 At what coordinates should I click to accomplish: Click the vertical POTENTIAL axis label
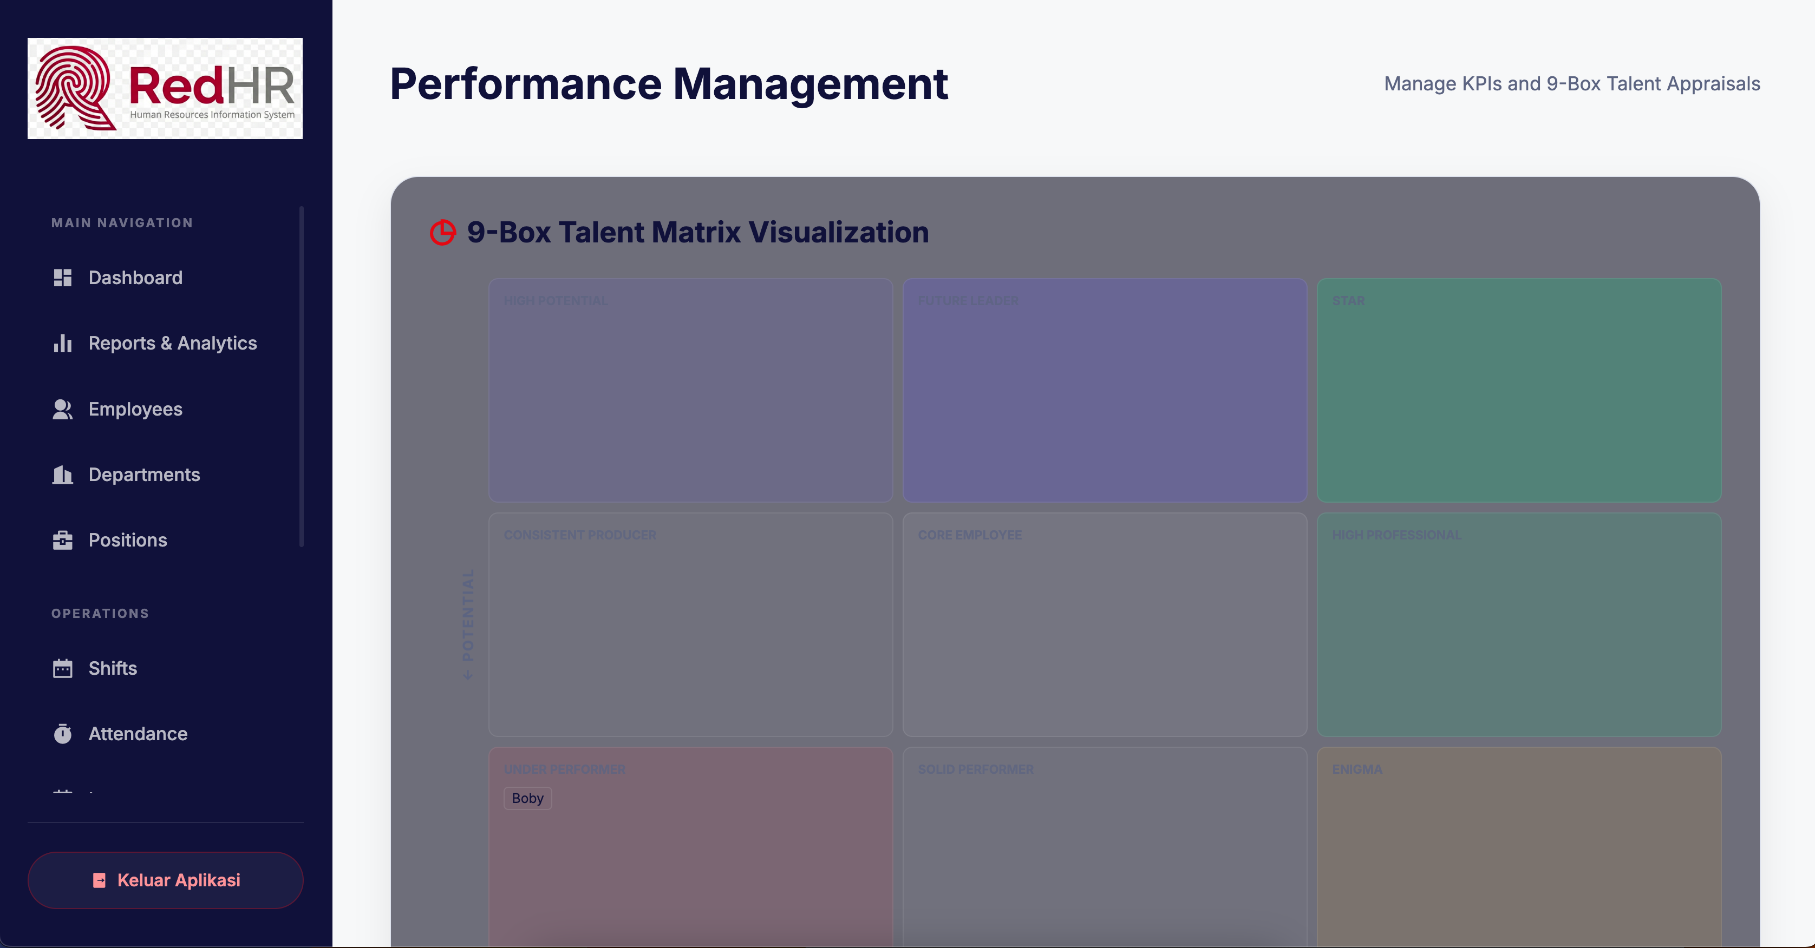(x=468, y=624)
